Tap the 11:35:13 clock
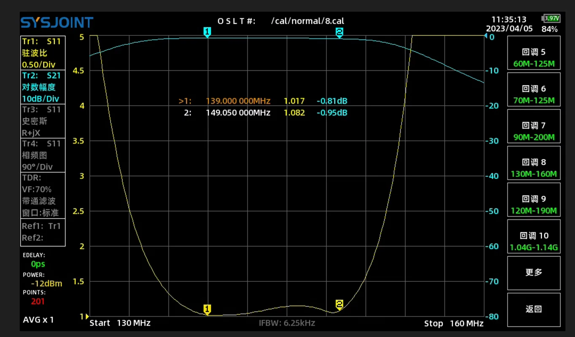Screen dimensions: 575x337 tap(509, 19)
